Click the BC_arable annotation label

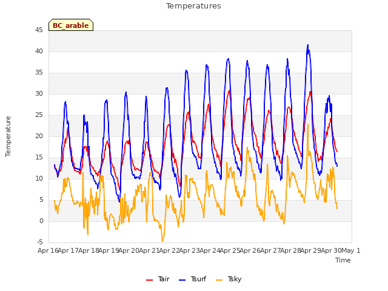point(71,25)
